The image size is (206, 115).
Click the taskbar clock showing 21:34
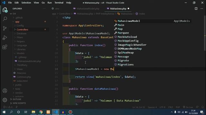click(x=193, y=112)
